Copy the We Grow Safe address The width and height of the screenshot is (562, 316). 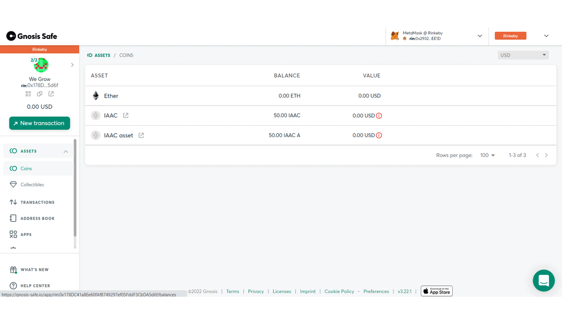pyautogui.click(x=40, y=94)
